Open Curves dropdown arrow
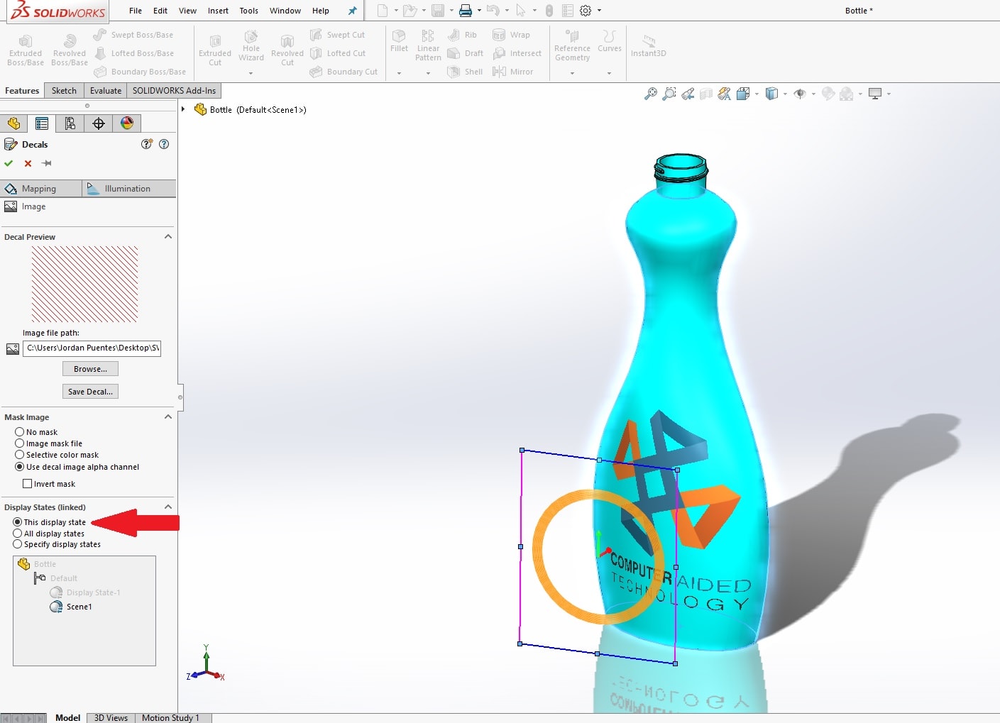 pyautogui.click(x=609, y=73)
